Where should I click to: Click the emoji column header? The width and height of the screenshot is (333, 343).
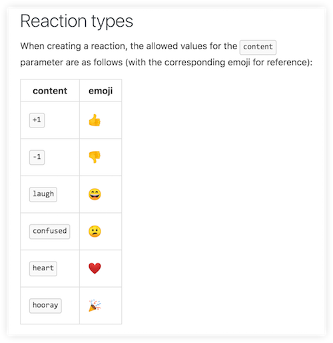[x=101, y=91]
